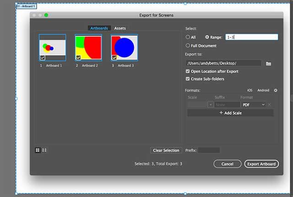Expand the Scale dropdown arrow
The image size is (293, 197).
[210, 105]
